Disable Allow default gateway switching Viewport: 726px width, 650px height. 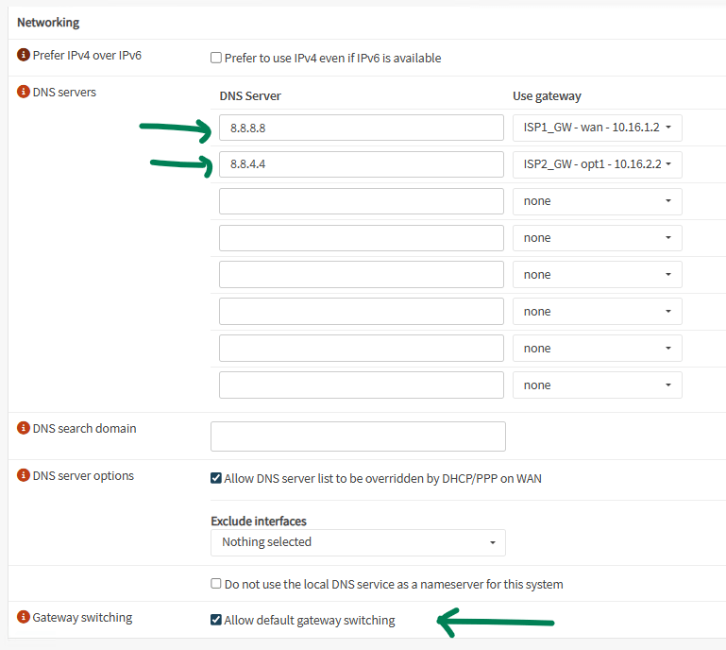tap(216, 621)
